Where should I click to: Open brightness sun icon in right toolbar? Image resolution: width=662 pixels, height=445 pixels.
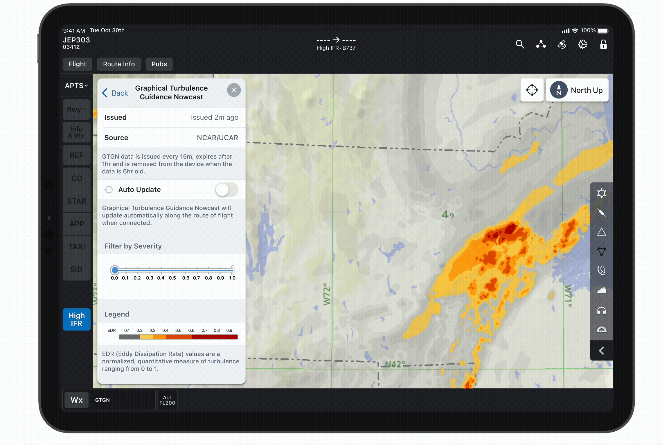601,193
